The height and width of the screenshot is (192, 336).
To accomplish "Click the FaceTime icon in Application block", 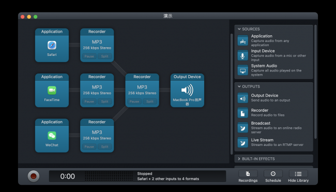I will tap(52, 91).
